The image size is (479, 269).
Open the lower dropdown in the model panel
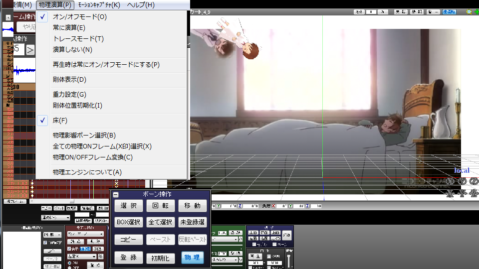click(82, 257)
